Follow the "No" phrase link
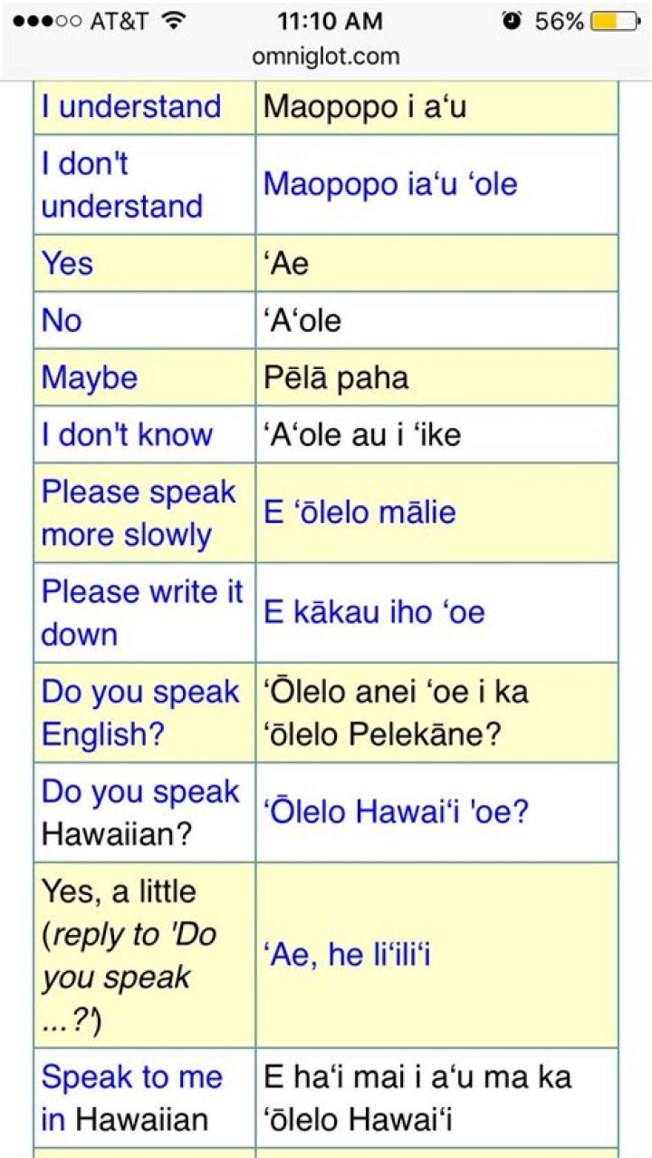The image size is (652, 1158). point(62,320)
